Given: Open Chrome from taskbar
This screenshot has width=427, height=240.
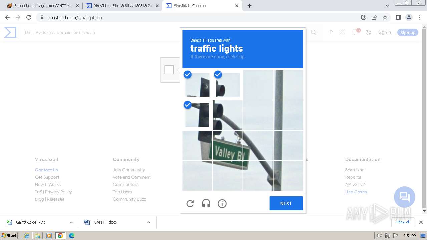Looking at the screenshot, I should (60, 236).
